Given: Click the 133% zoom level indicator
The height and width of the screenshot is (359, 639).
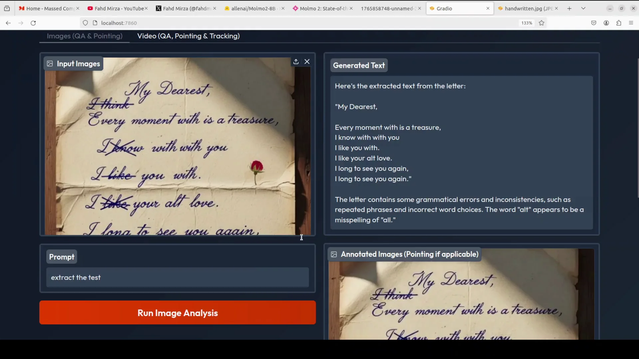Looking at the screenshot, I should (527, 23).
